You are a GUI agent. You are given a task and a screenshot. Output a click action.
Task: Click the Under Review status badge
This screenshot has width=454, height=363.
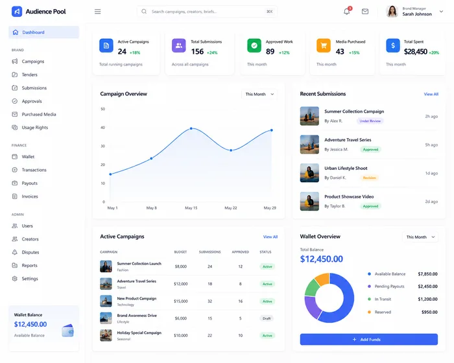pos(370,121)
